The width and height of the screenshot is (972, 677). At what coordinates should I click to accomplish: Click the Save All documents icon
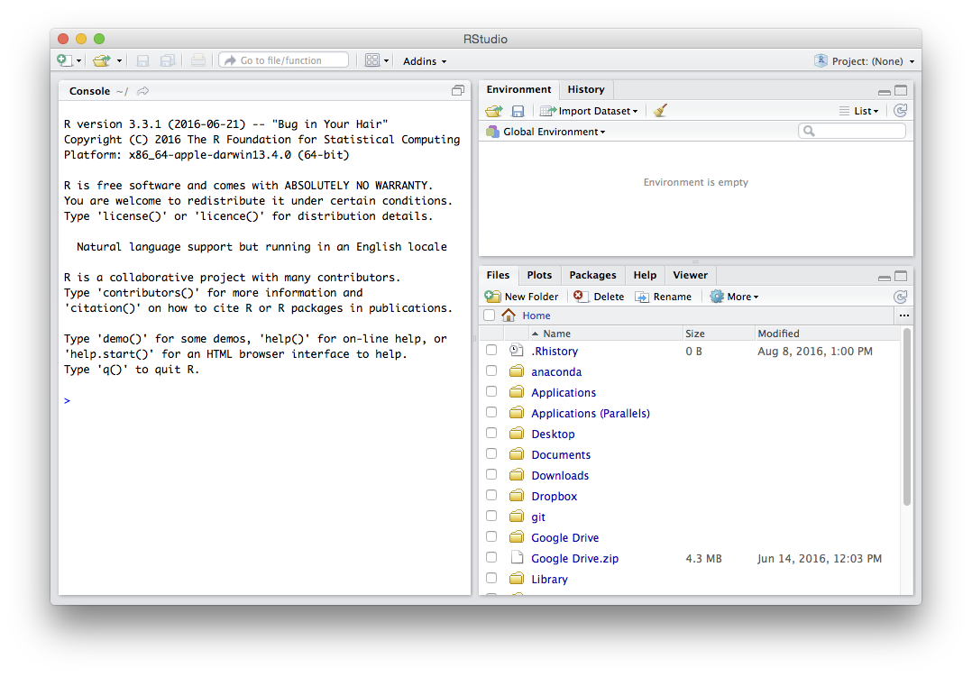pyautogui.click(x=168, y=60)
